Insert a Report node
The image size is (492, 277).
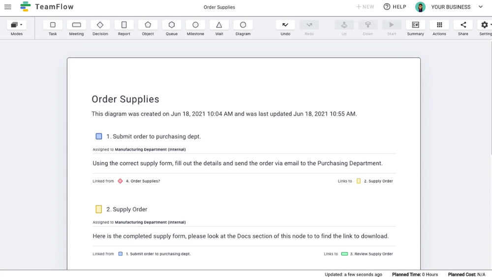124,25
